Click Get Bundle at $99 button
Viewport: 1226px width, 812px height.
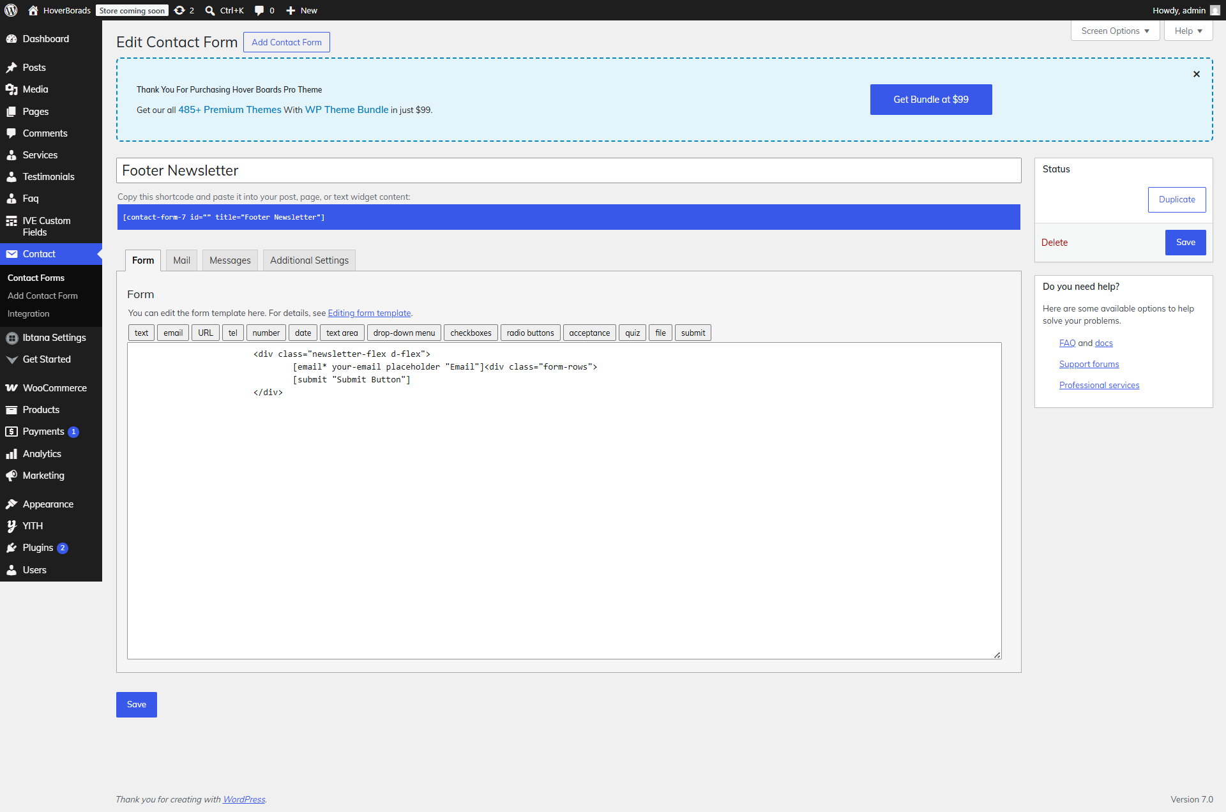pos(931,100)
